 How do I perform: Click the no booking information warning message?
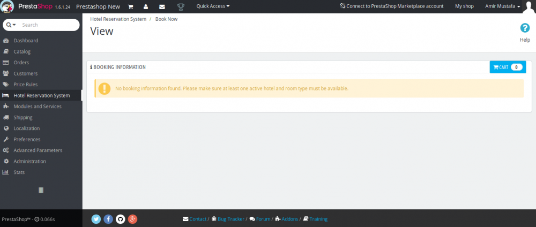(309, 88)
